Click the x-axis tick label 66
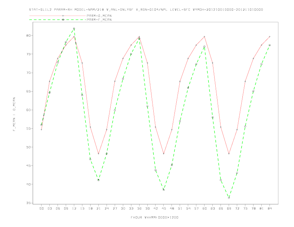Image resolution: width=294 pixels, height=227 pixels. click(221, 208)
